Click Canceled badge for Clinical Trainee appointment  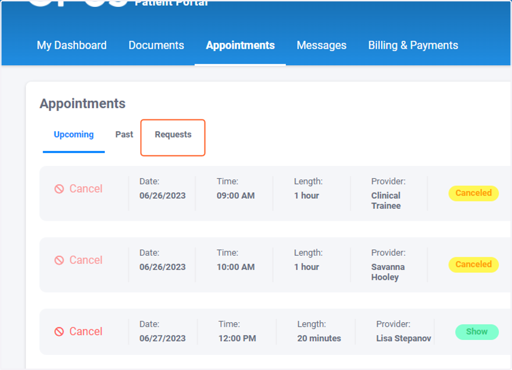pyautogui.click(x=474, y=193)
